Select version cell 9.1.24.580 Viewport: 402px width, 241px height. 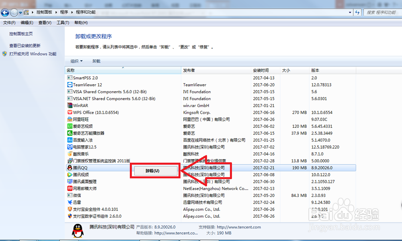pyautogui.click(x=321, y=202)
